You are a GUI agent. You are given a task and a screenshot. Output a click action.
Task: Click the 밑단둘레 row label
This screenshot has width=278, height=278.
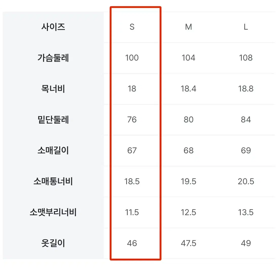(53, 120)
